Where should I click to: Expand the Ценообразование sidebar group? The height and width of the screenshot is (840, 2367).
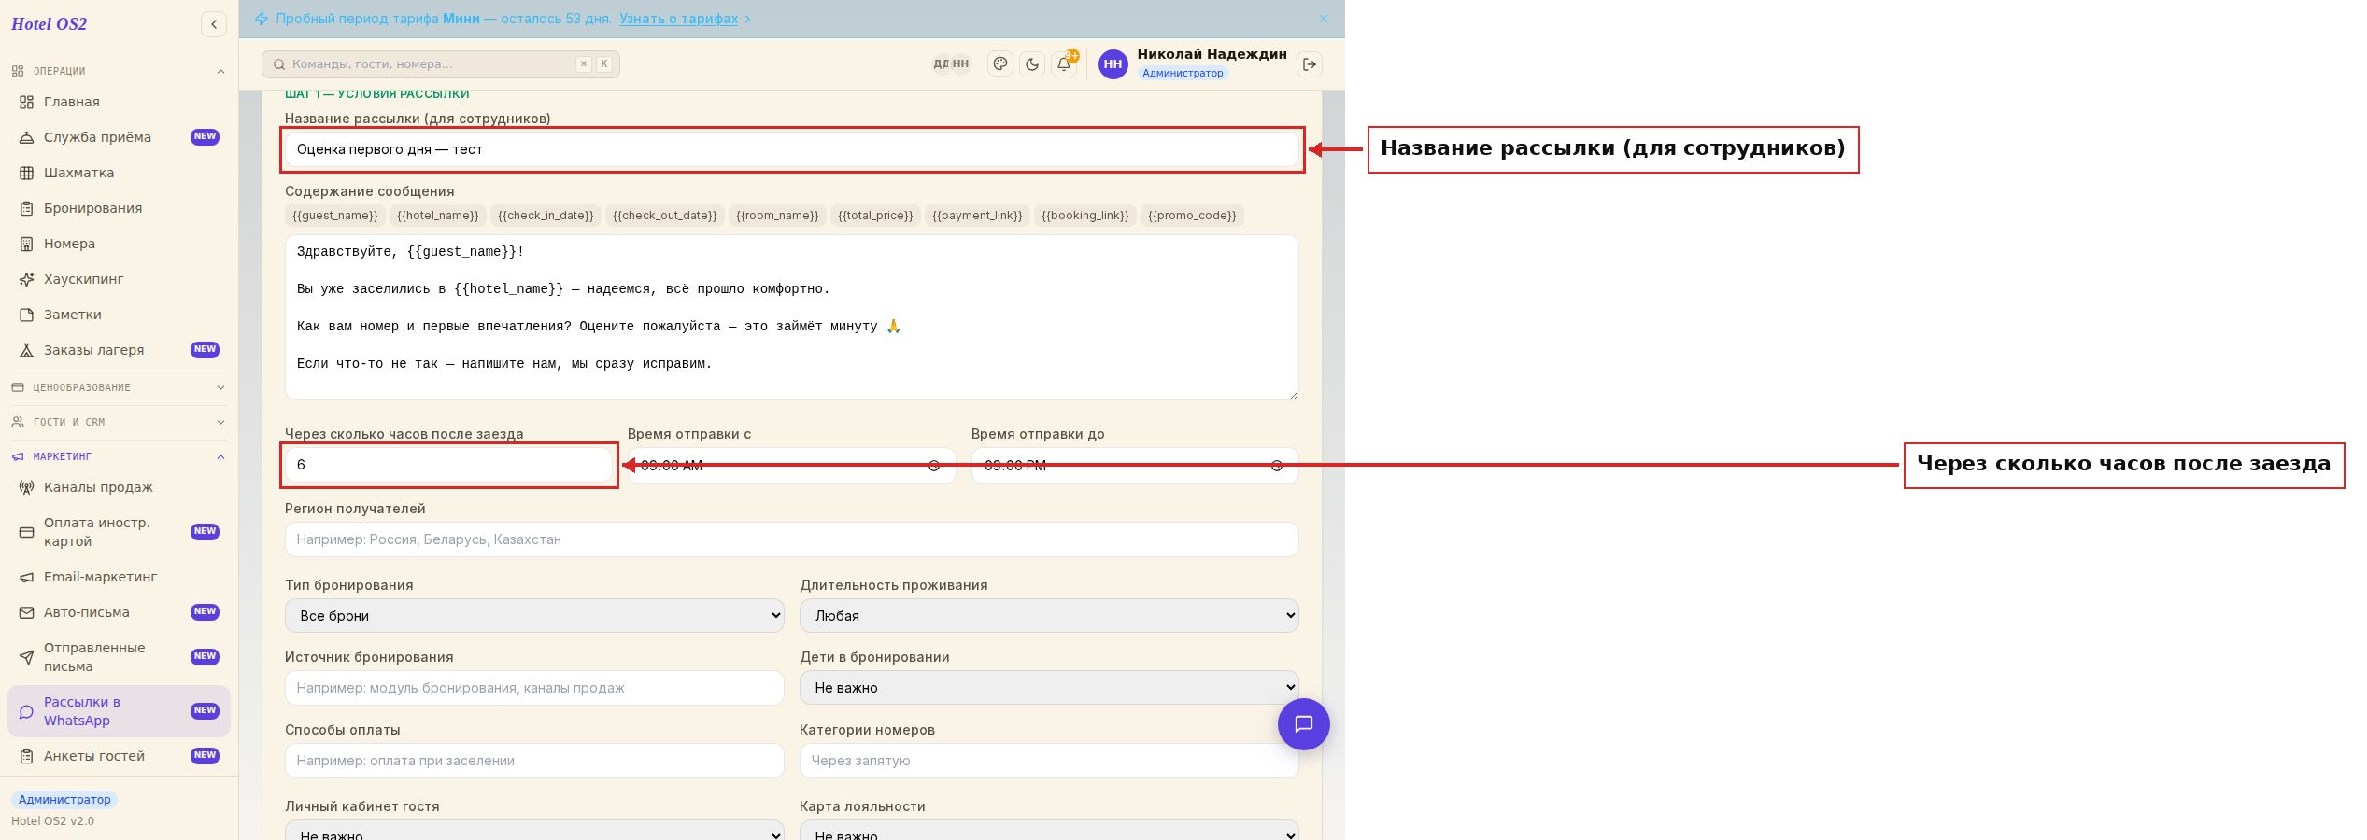pos(119,387)
